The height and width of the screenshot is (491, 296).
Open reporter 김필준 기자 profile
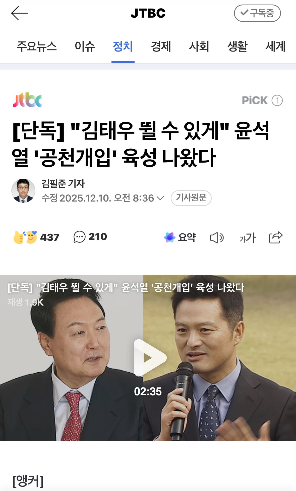click(63, 183)
